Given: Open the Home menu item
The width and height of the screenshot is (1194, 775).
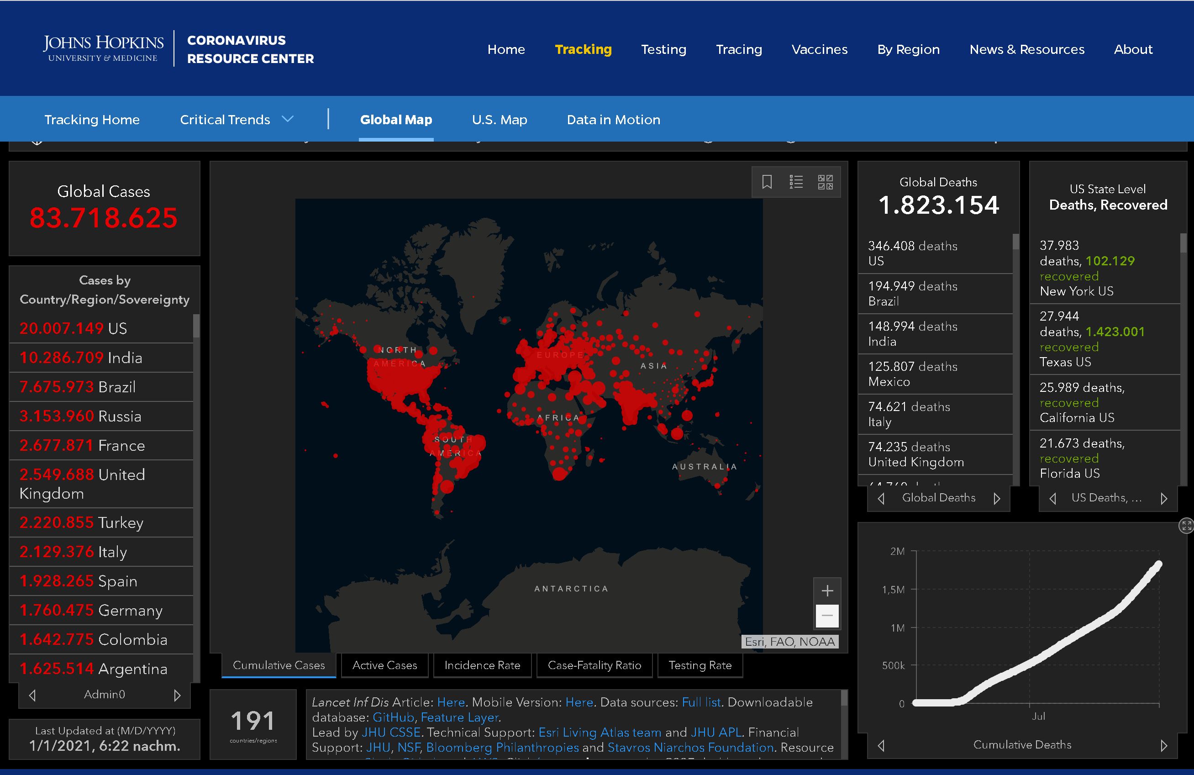Looking at the screenshot, I should coord(506,49).
